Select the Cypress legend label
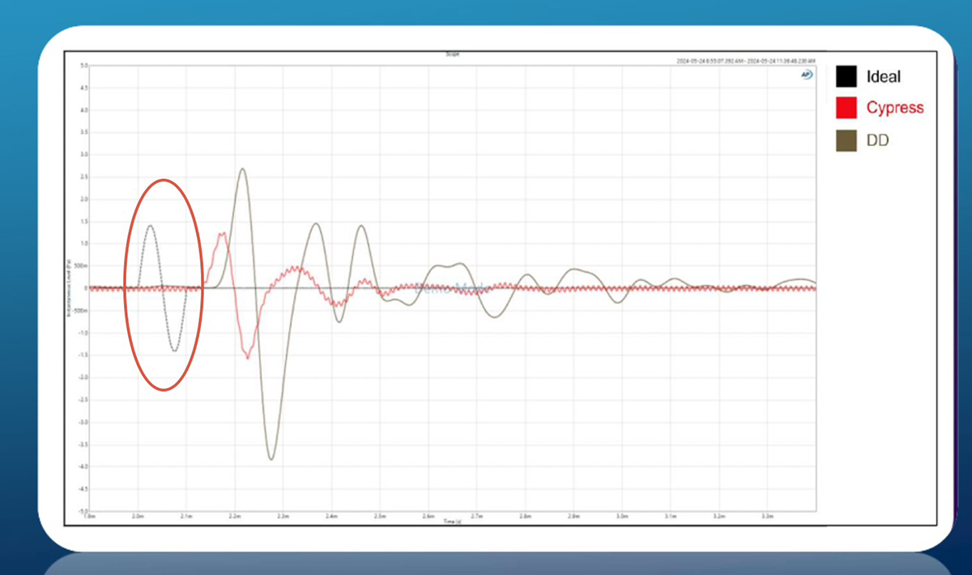The height and width of the screenshot is (575, 972). (x=894, y=108)
